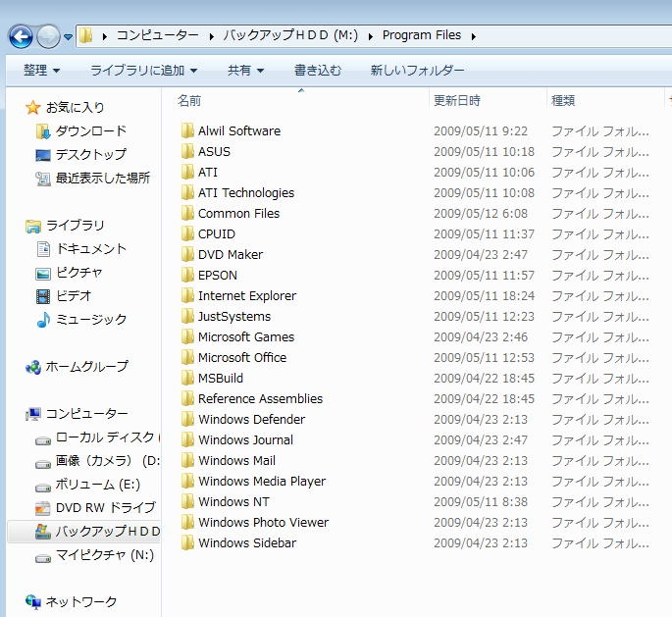Select the DVD Maker folder icon

pyautogui.click(x=187, y=254)
